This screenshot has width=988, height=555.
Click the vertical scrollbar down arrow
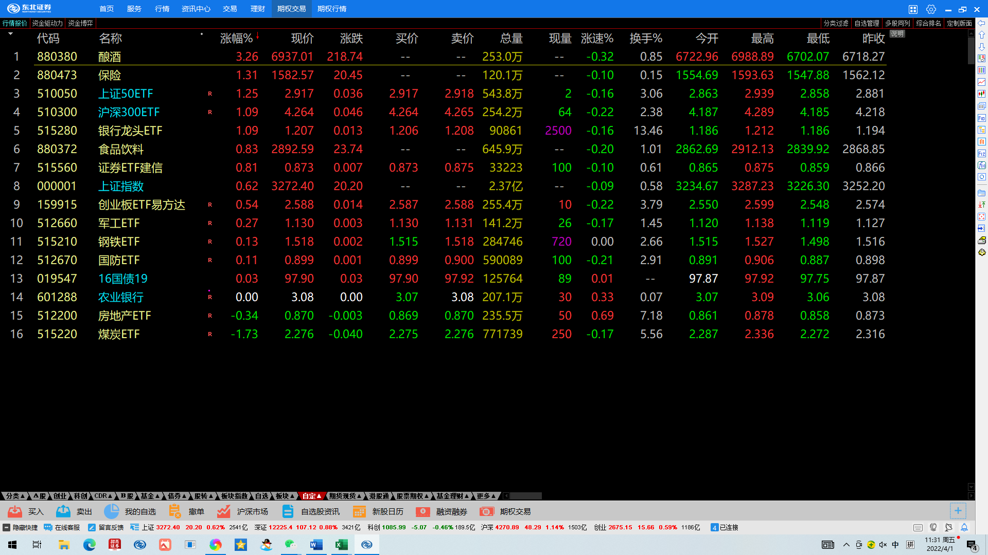[971, 487]
